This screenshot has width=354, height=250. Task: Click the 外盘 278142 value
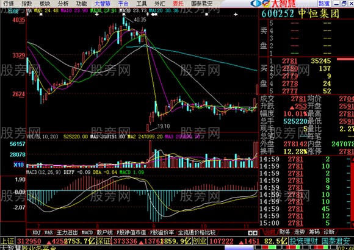click(295, 144)
